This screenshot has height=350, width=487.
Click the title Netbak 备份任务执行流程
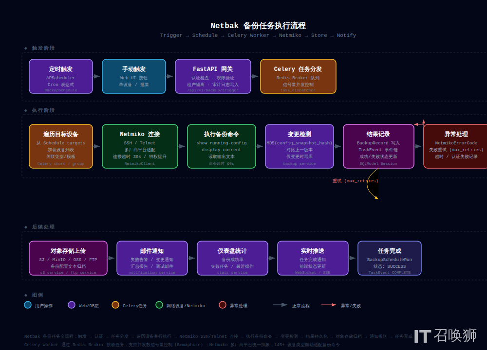(258, 26)
